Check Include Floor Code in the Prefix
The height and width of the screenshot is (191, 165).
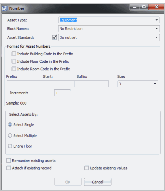point(14,61)
